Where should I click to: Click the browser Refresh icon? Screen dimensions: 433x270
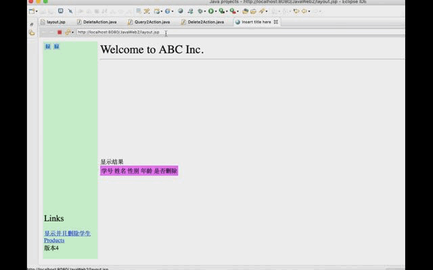pyautogui.click(x=68, y=32)
